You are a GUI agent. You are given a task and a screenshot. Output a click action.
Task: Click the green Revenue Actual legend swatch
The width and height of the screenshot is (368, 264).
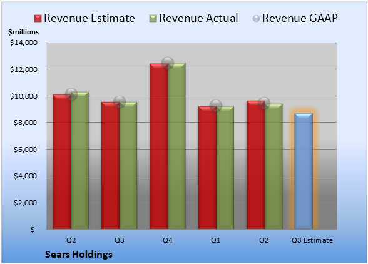click(153, 19)
